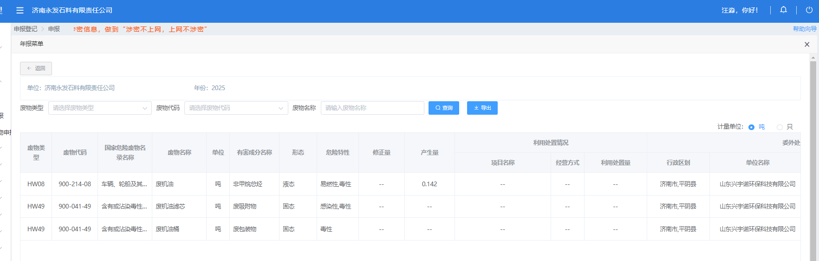Select the 只 unit radio button
This screenshot has height=261, width=819.
pyautogui.click(x=780, y=127)
